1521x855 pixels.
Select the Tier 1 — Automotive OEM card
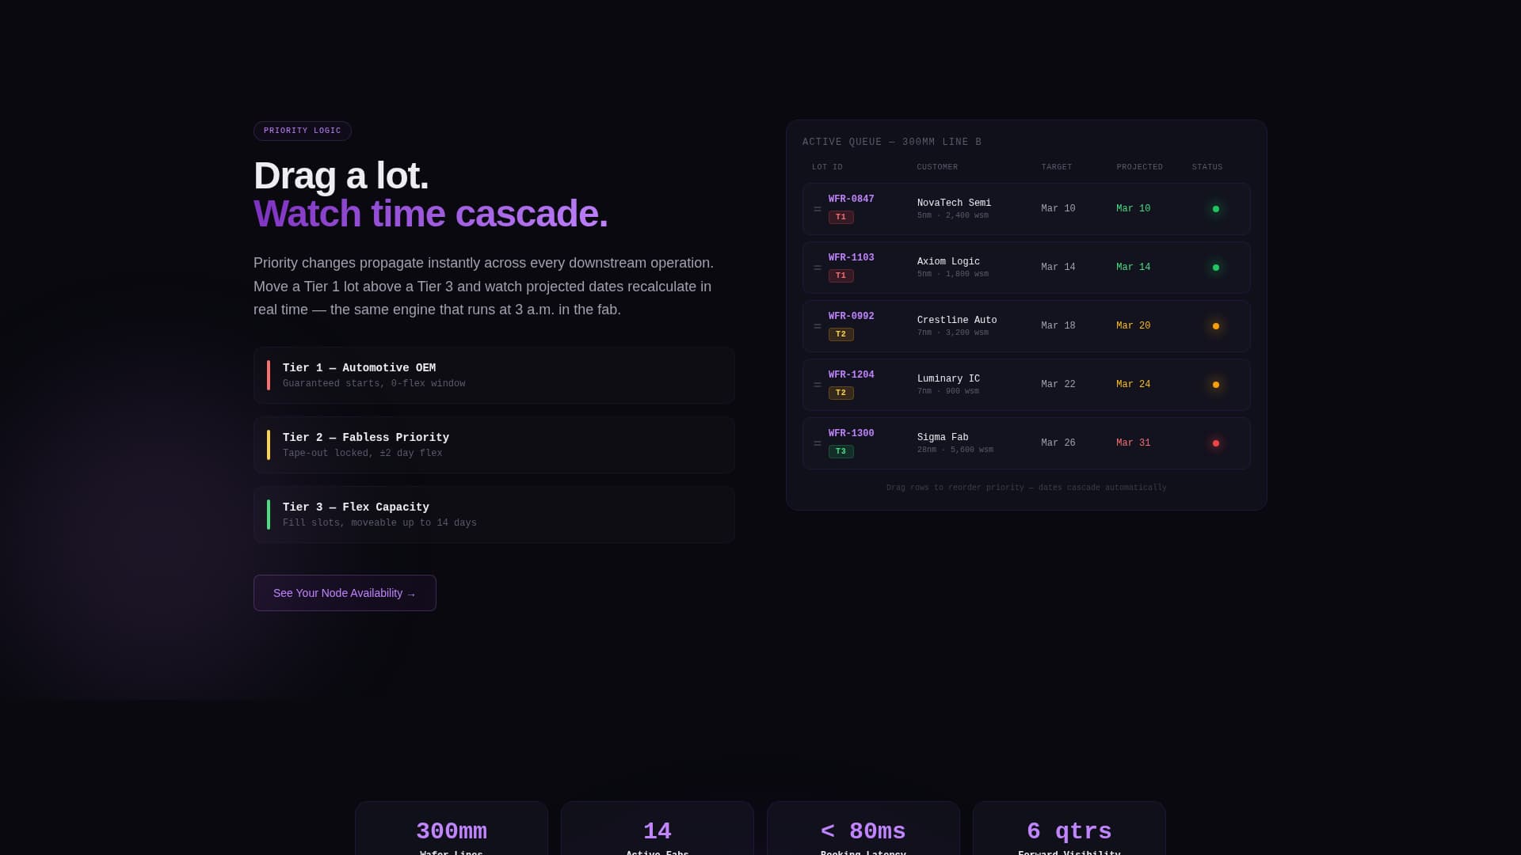point(494,375)
